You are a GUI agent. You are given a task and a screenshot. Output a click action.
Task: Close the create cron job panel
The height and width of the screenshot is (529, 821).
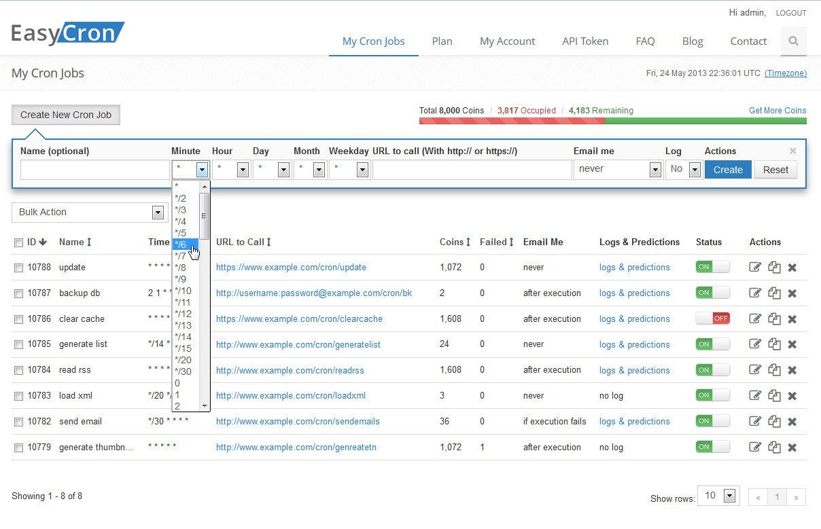[792, 151]
